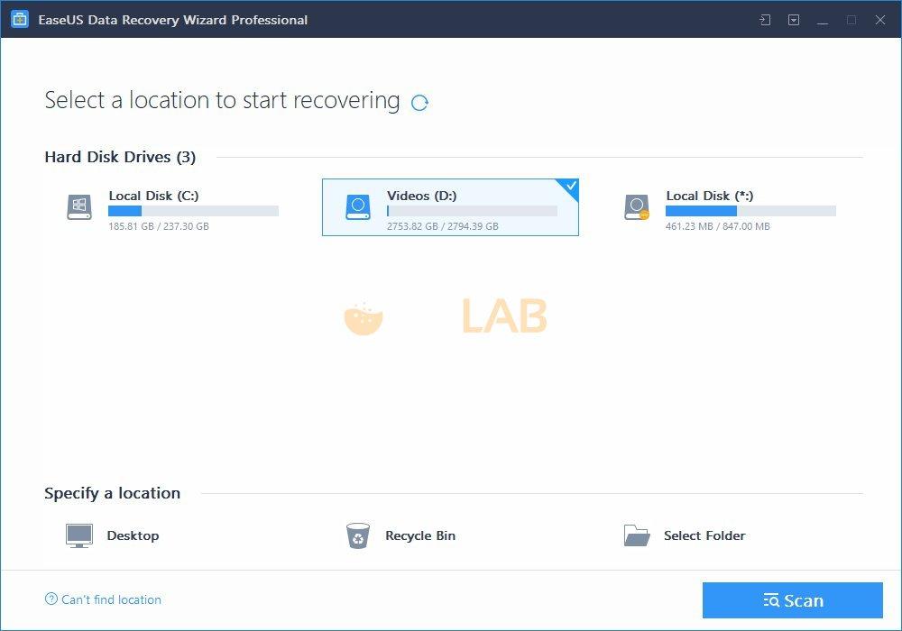Viewport: 902px width, 631px height.
Task: Choose the Recycle Bin location label
Action: pyautogui.click(x=420, y=535)
